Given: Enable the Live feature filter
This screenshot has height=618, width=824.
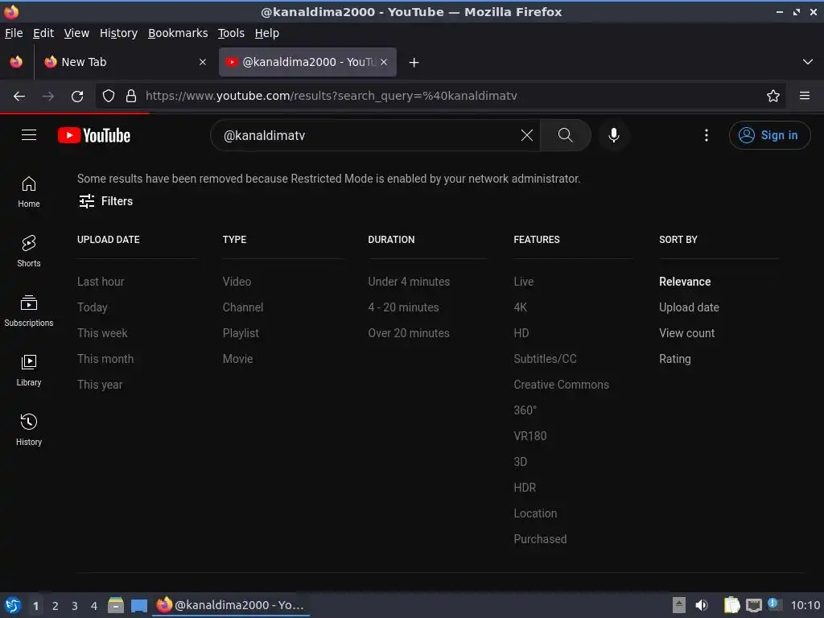Looking at the screenshot, I should 523,281.
